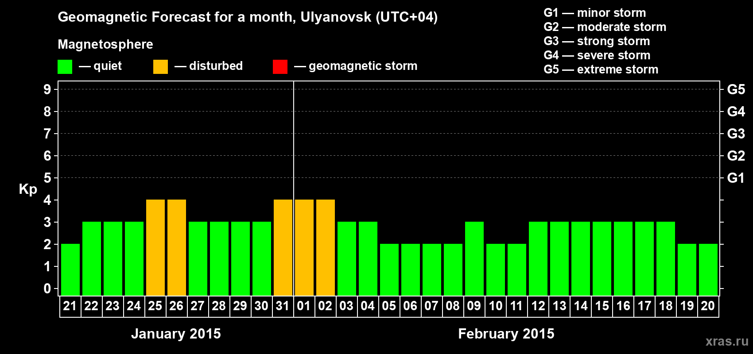Click the 'quiet' legend label
The width and height of the screenshot is (753, 354).
(x=108, y=66)
